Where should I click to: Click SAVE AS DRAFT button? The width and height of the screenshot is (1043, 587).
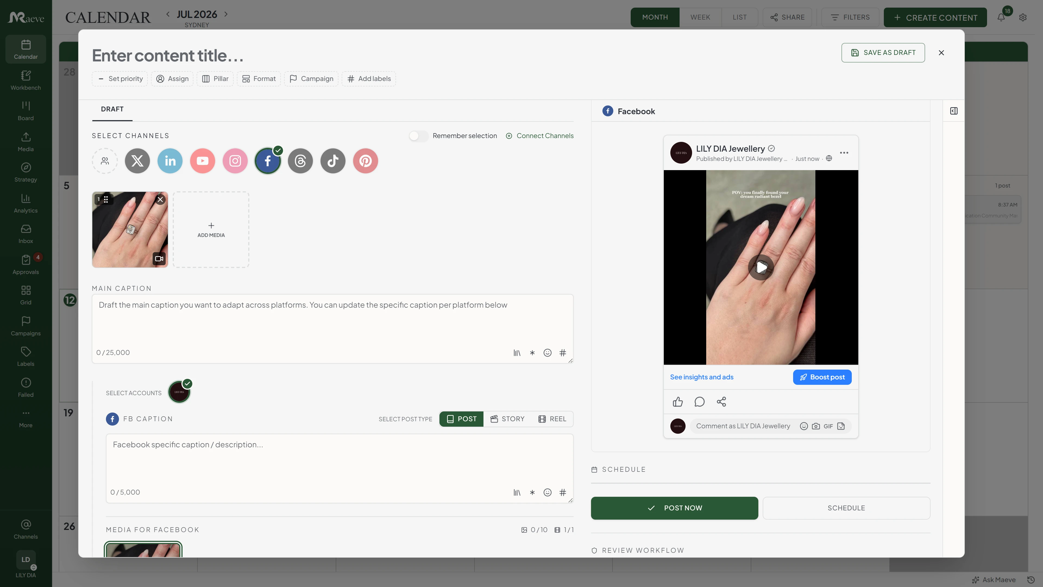click(883, 53)
